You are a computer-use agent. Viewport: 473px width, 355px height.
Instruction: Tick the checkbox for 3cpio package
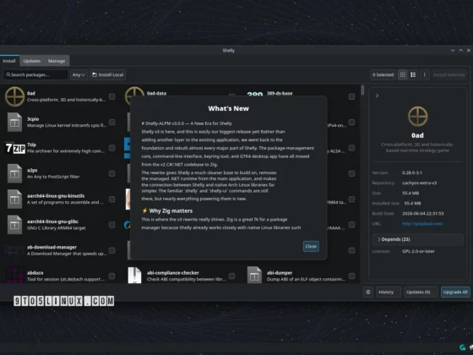(111, 123)
